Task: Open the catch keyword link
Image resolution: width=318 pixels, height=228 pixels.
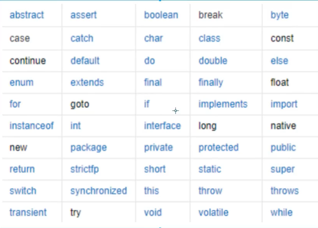Action: coord(82,38)
